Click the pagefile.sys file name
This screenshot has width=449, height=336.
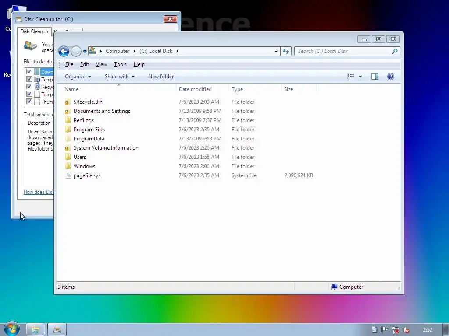click(87, 175)
